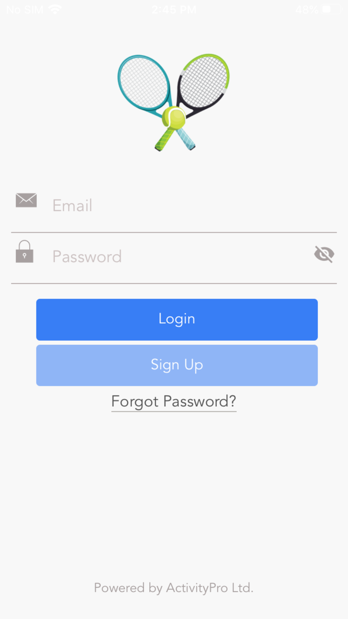Focus the Password input field
This screenshot has height=619, width=348.
pos(174,257)
